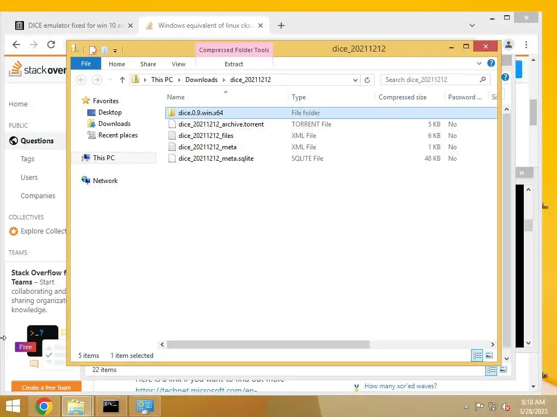Open recent locations dropdown next to forward arrow
Screen dimensions: 557x417
[110, 80]
